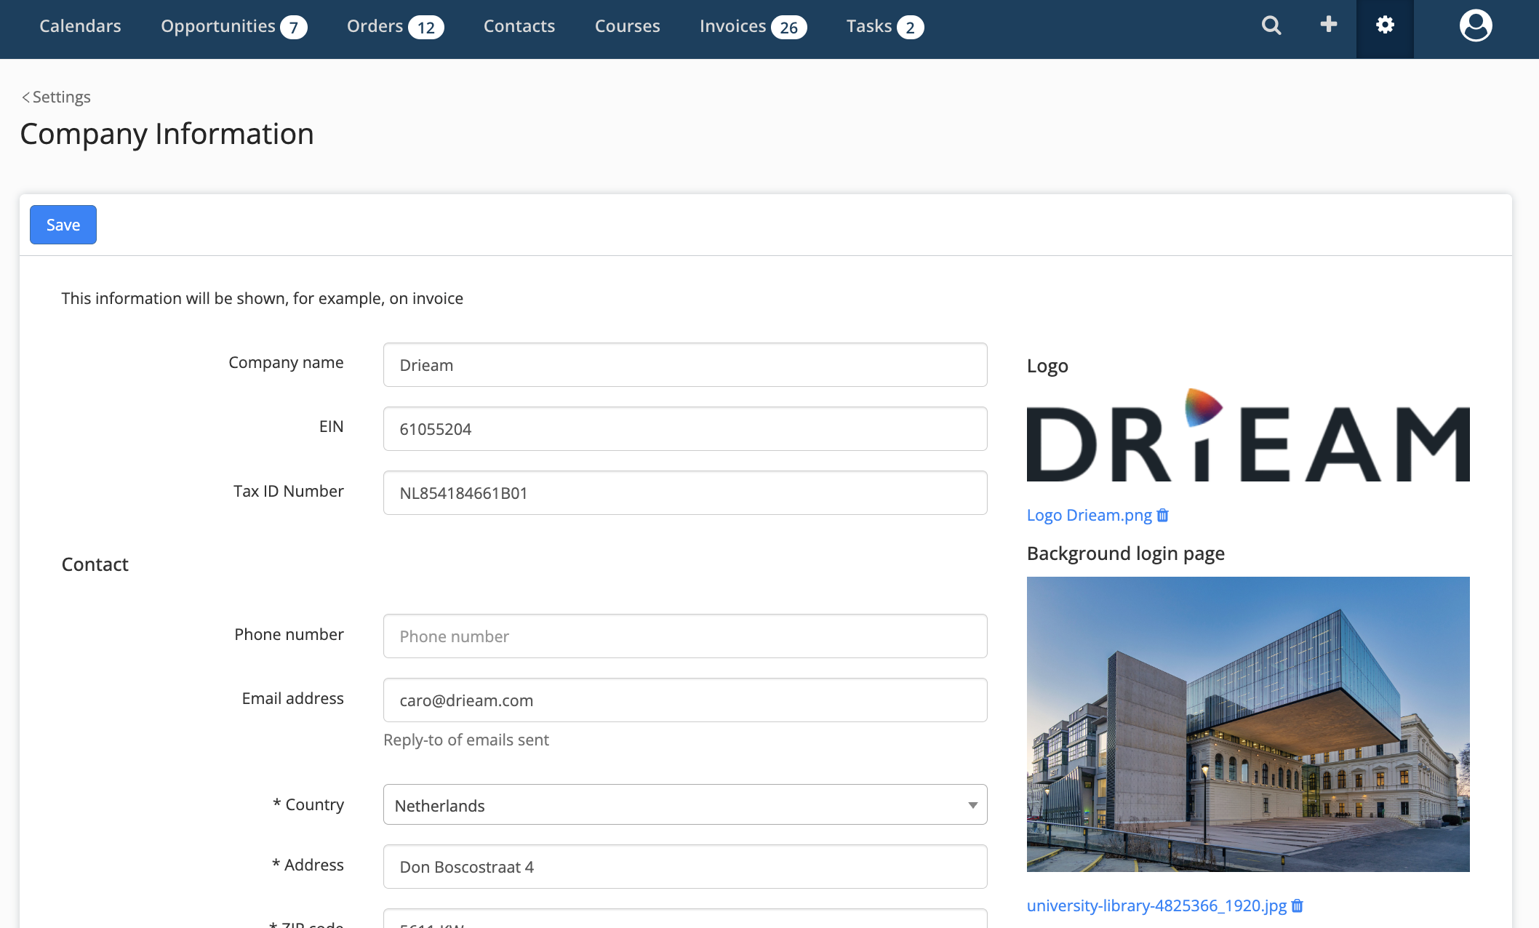
Task: Select the Tax ID Number field
Action: 685,493
